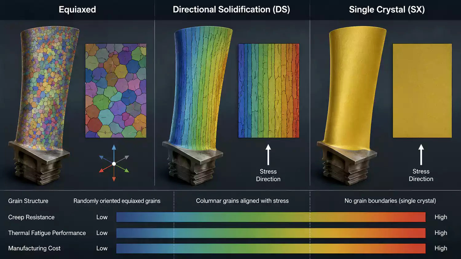Click 'Columnar grains aligned with stress' text
Viewport: 461px width, 259px height.
[x=242, y=201]
